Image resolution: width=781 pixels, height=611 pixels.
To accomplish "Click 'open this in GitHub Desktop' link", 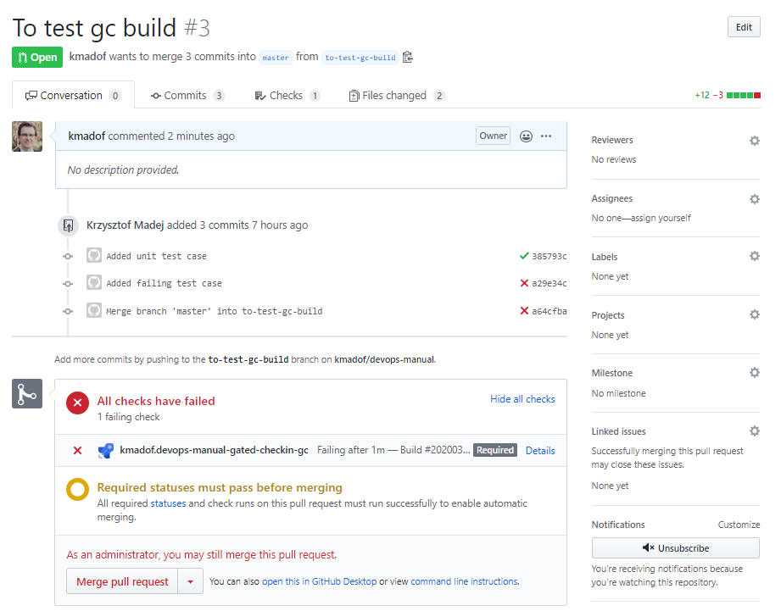I will pyautogui.click(x=320, y=581).
